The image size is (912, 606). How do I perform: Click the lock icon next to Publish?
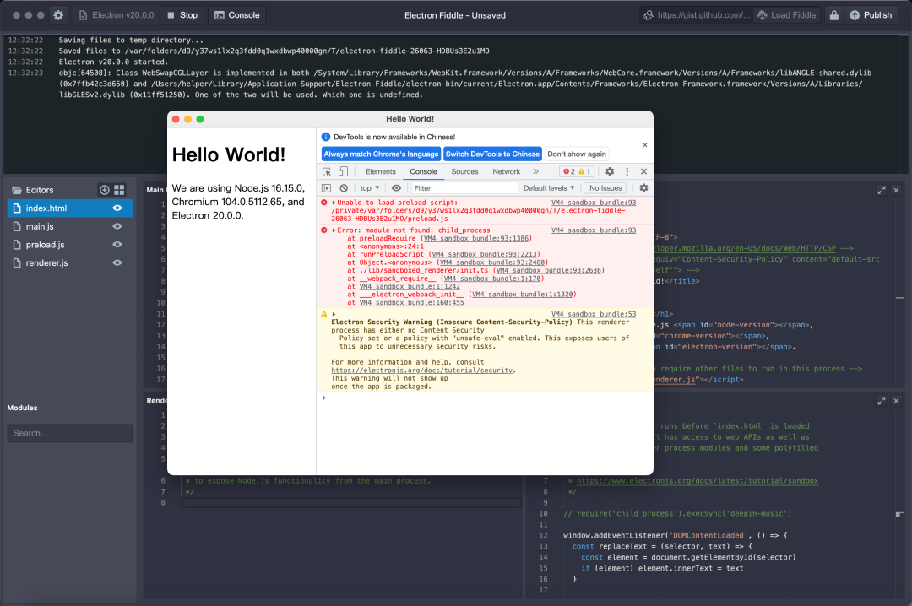[x=834, y=15]
